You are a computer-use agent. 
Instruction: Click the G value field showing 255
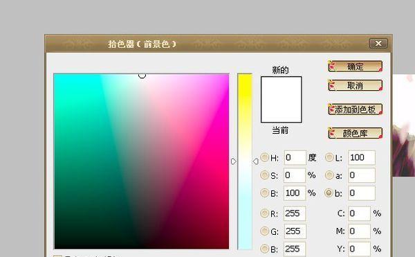pos(295,231)
